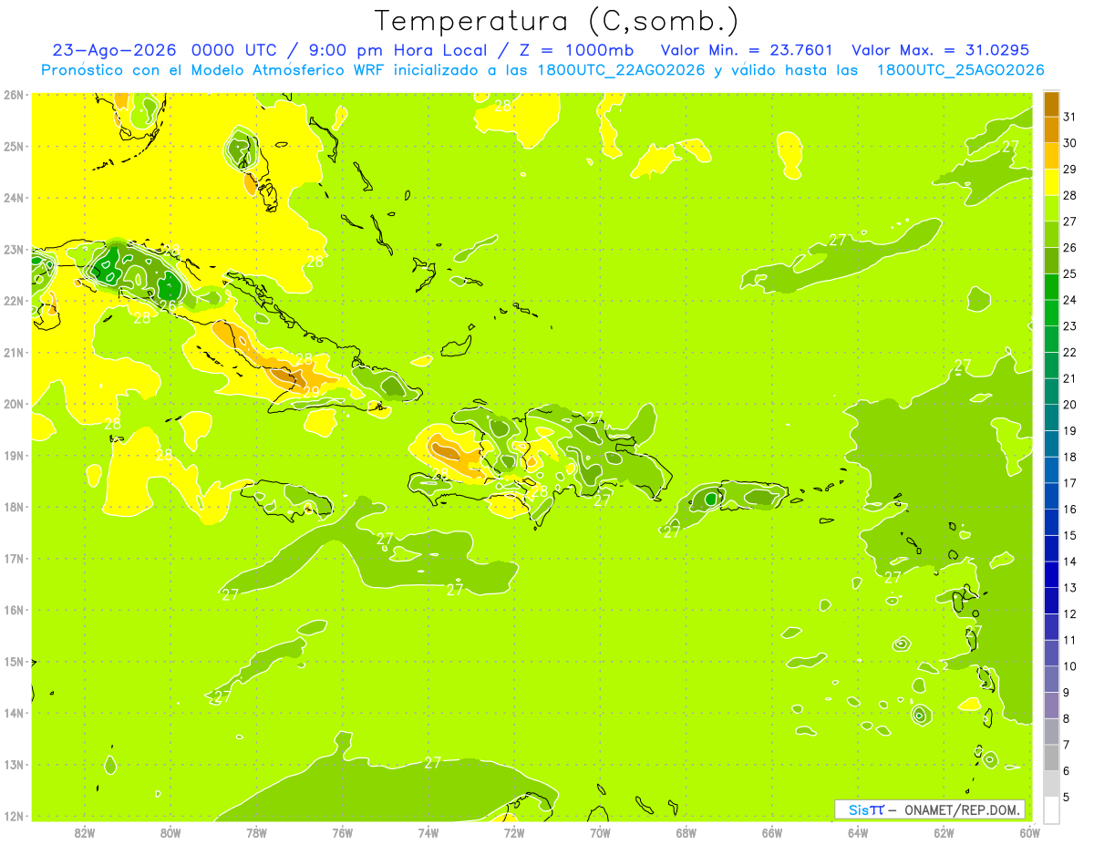Pick the legend color band between 27 and 28
Viewport: 1094px width, 845px height.
(1051, 208)
